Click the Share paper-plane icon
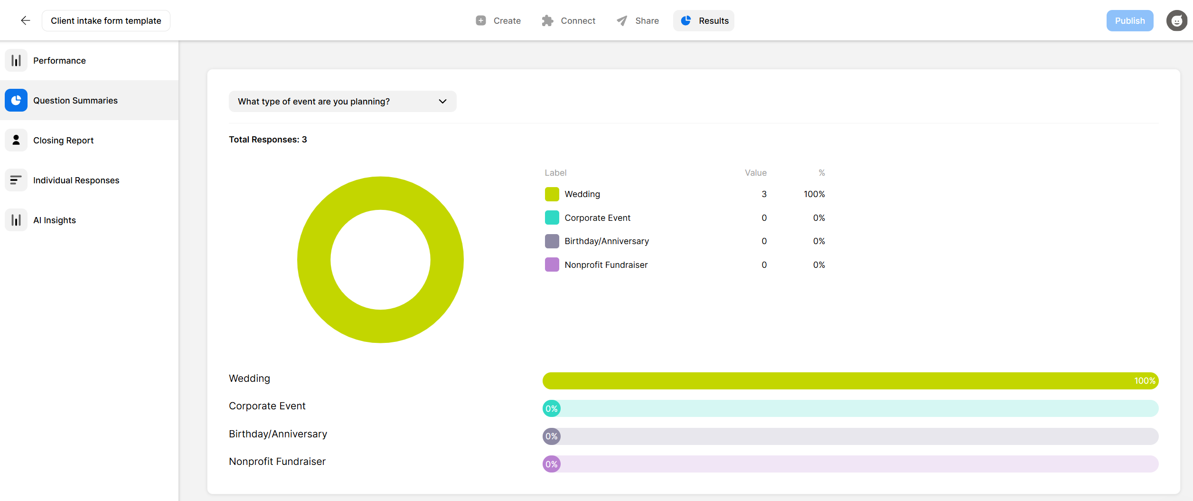This screenshot has width=1193, height=501. point(621,20)
